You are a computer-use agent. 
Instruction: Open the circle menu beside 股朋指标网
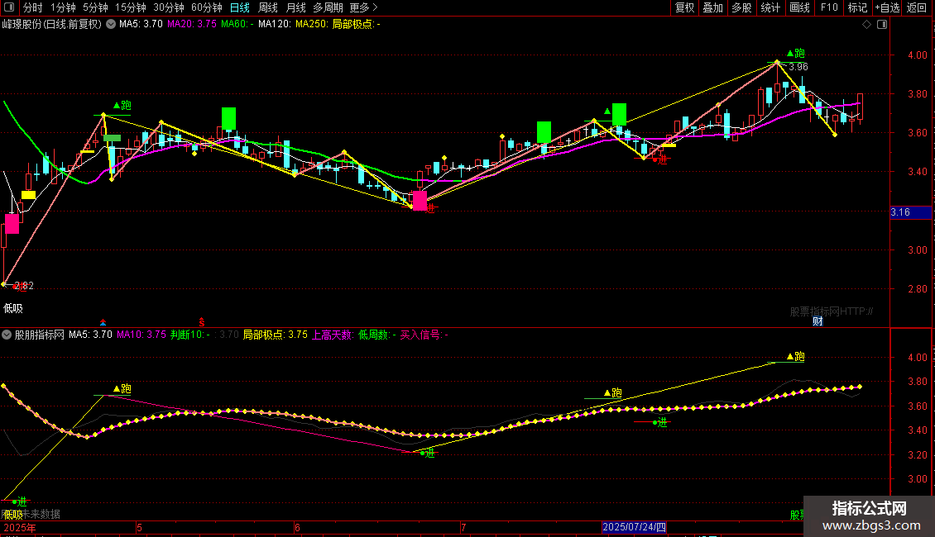click(x=7, y=335)
